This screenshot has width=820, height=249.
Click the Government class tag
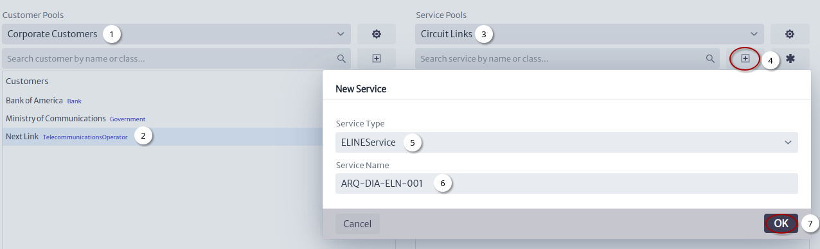[127, 119]
